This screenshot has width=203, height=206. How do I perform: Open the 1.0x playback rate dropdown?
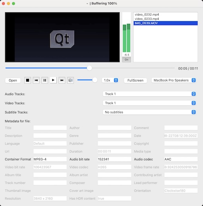pyautogui.click(x=110, y=80)
